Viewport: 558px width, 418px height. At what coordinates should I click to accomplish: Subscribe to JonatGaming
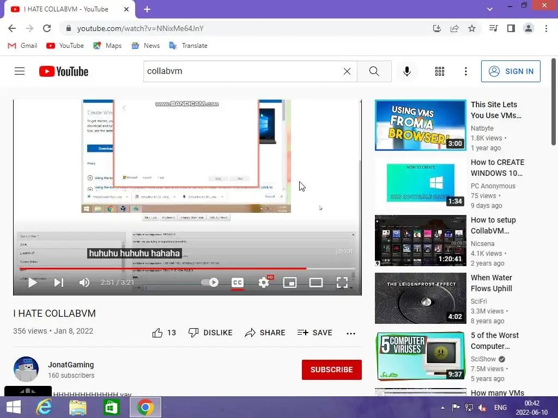332,370
